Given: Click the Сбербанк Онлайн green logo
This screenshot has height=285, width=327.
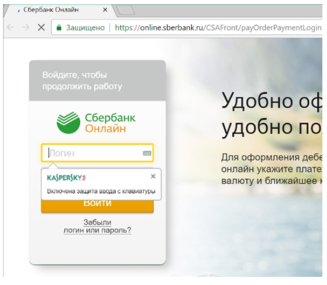Looking at the screenshot, I should pos(96,123).
